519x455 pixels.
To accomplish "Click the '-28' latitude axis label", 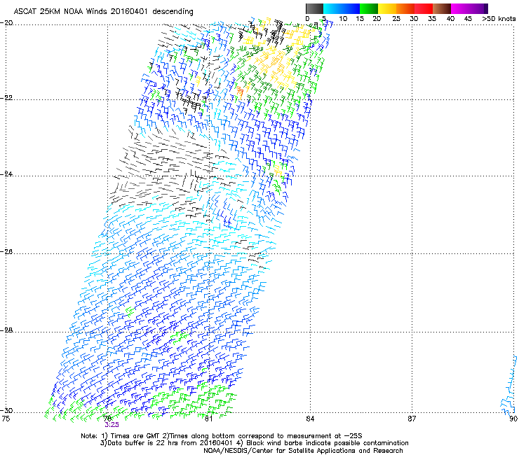I will [6, 330].
